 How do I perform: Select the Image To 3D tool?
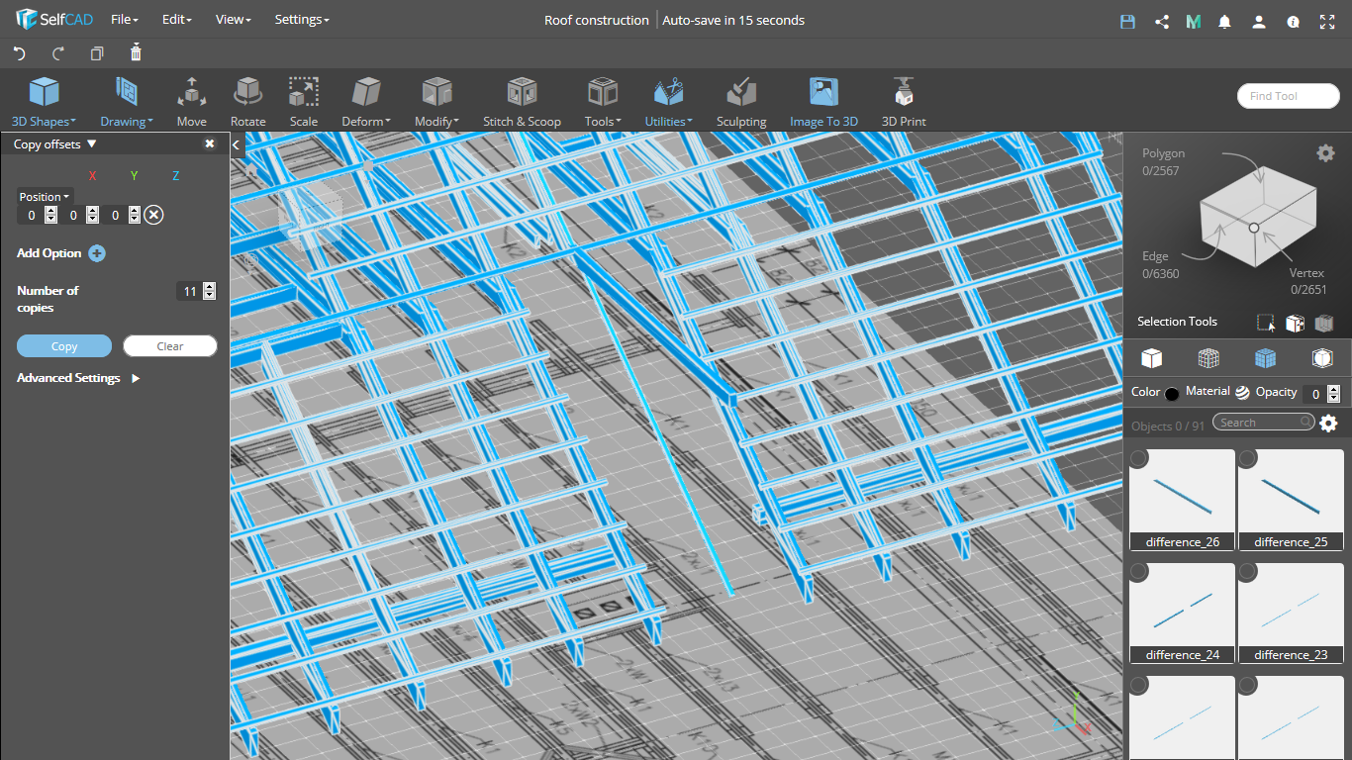tap(823, 102)
